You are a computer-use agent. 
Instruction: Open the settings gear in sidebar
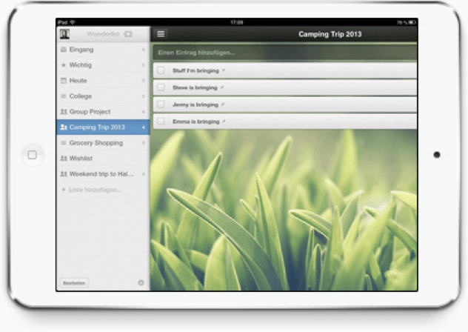click(x=141, y=282)
